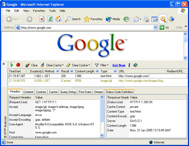
Task: Select the Headers tab
Action: 15,91
